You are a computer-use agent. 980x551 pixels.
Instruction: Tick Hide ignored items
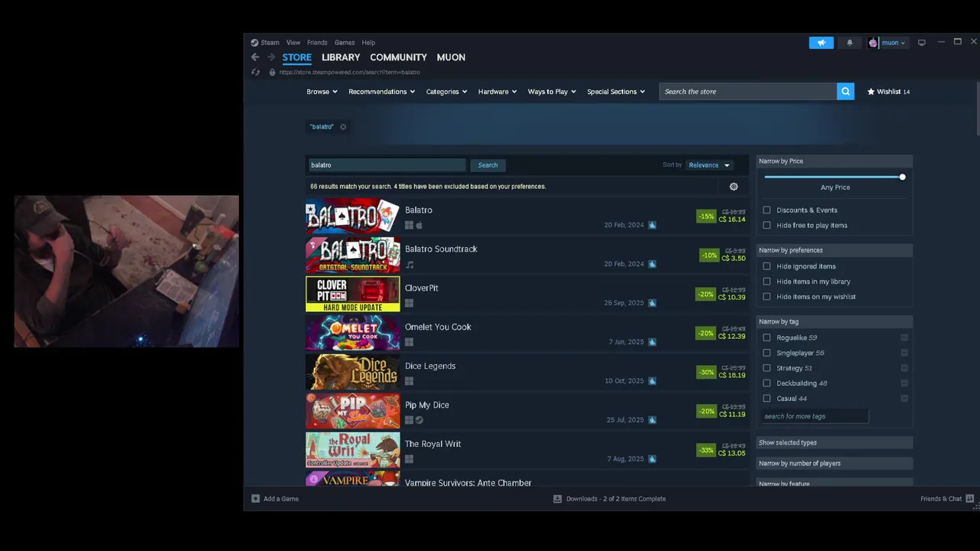[x=766, y=266]
